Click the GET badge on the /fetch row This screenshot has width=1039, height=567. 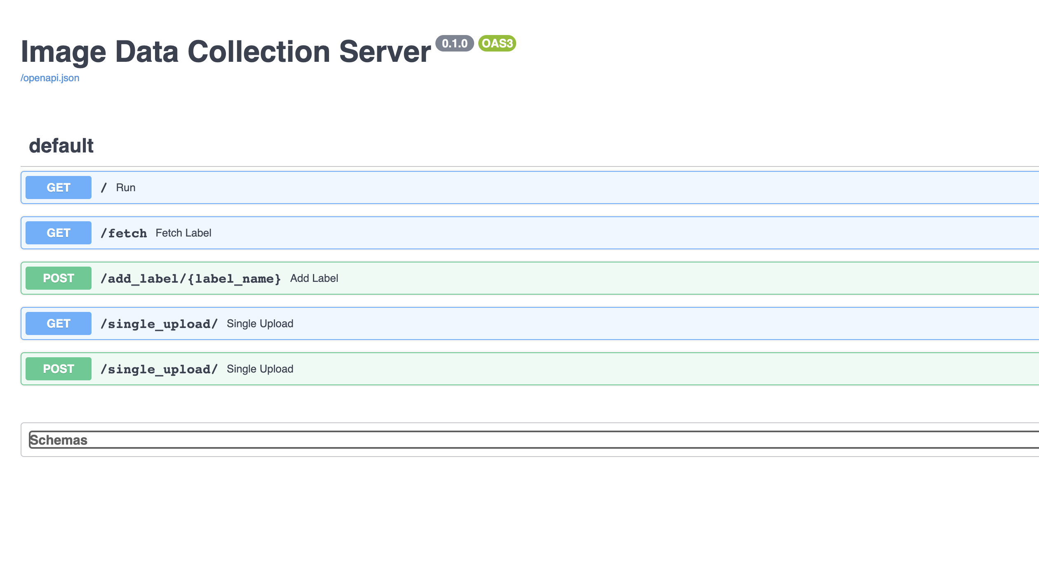pos(58,233)
